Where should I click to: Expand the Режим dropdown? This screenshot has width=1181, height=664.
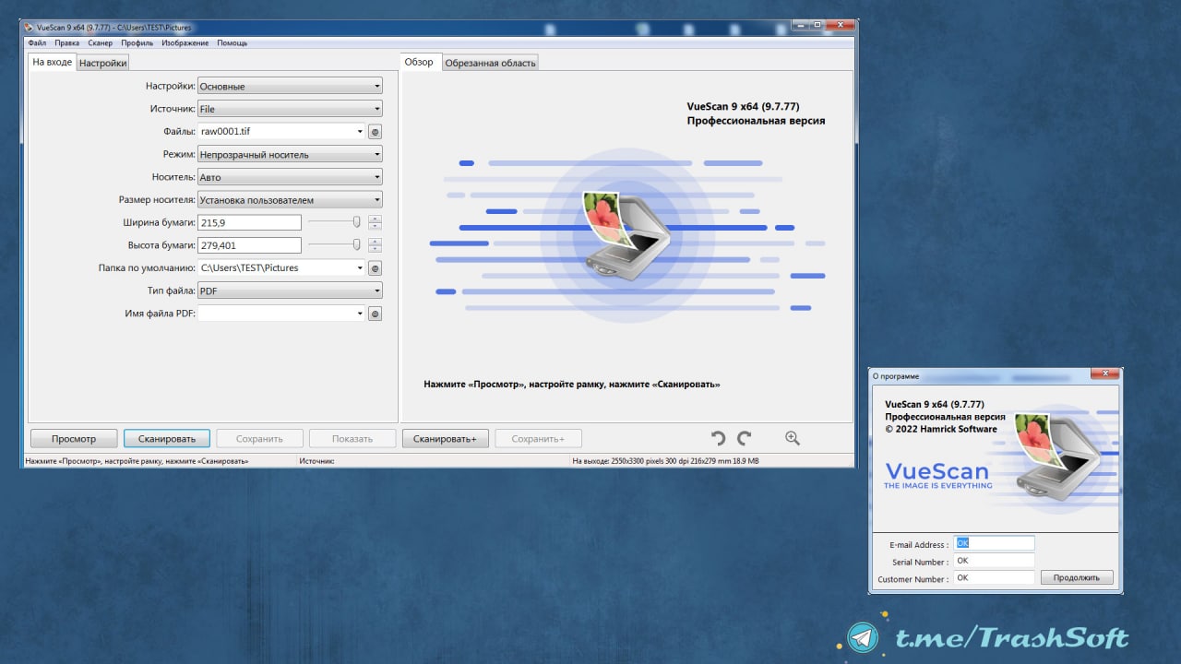pos(290,155)
